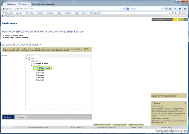
Task: Reload the page with the refresh icon
Action: click(124, 9)
